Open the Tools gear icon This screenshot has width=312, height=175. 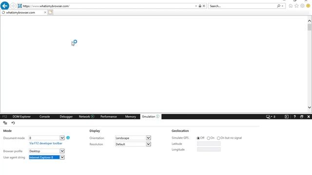302,6
